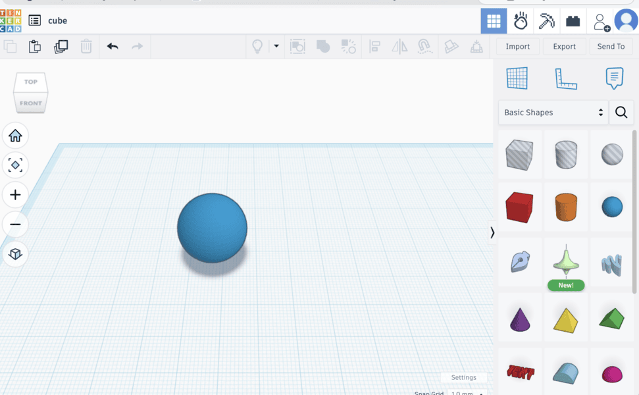Zoom in with the plus icon

[x=15, y=195]
